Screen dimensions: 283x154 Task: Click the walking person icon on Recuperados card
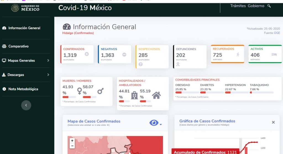click(x=238, y=54)
